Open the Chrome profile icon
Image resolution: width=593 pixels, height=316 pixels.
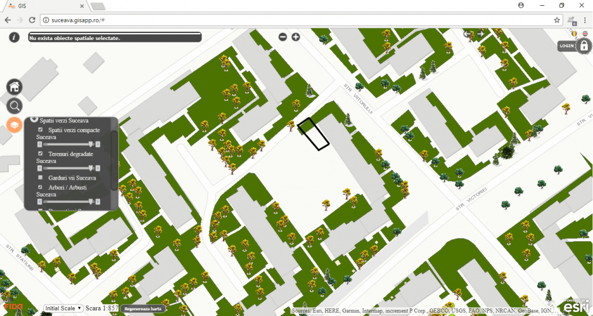click(x=521, y=5)
